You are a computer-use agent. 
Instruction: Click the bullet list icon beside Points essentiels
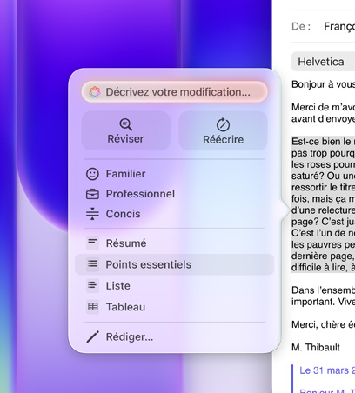pyautogui.click(x=92, y=264)
